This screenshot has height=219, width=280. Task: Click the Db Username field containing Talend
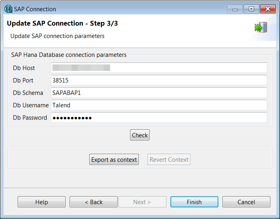click(159, 105)
